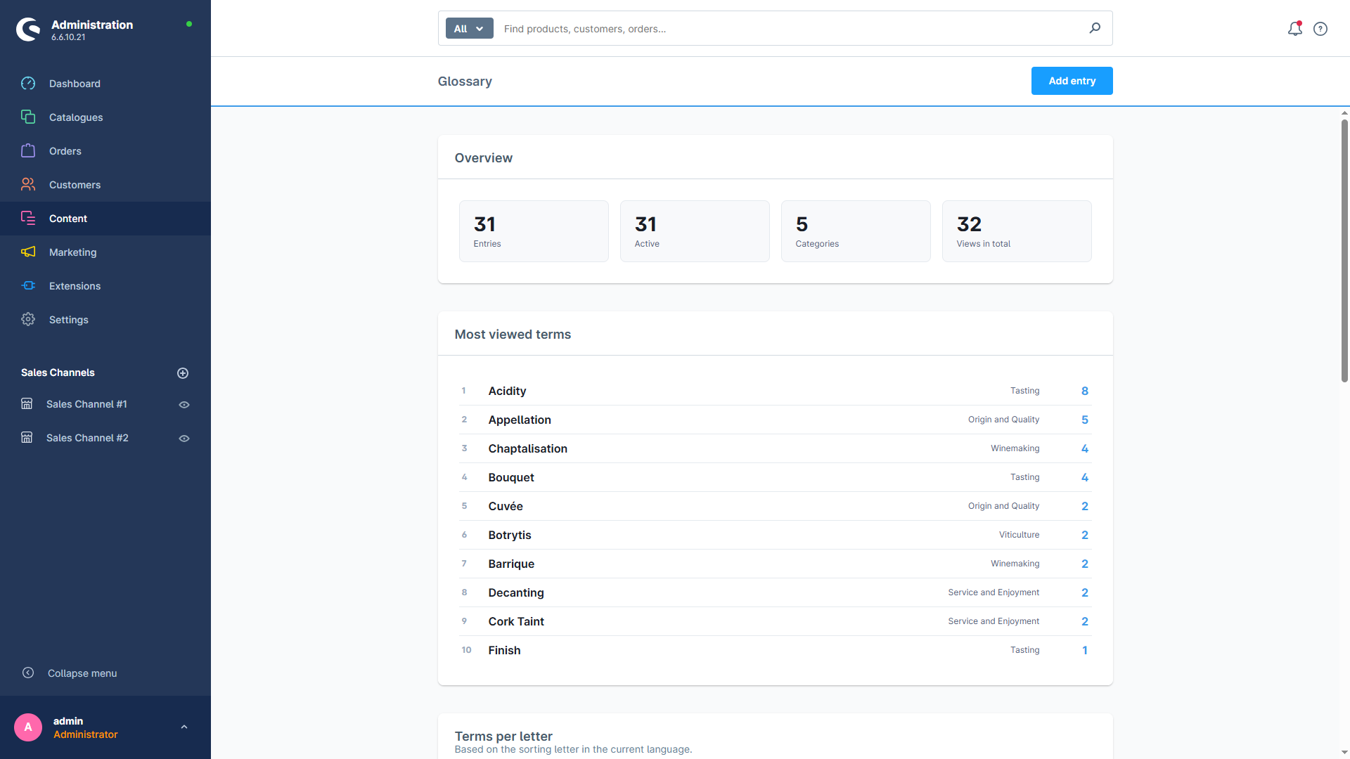Open Catalogues menu item

pos(105,117)
